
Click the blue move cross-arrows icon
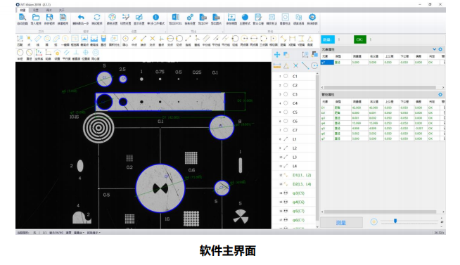pyautogui.click(x=277, y=55)
